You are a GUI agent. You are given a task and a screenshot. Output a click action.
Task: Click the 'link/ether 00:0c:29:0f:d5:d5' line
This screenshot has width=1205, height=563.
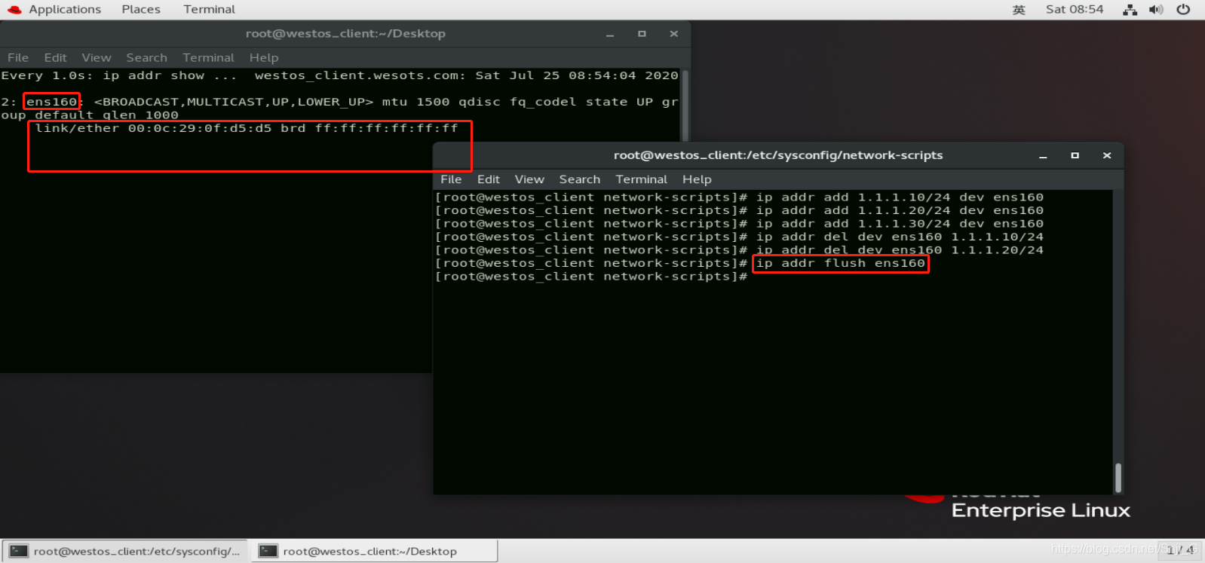pyautogui.click(x=247, y=128)
